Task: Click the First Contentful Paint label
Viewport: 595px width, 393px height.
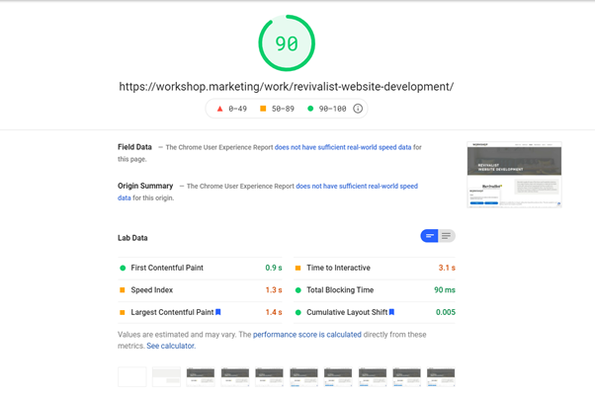Action: tap(167, 268)
